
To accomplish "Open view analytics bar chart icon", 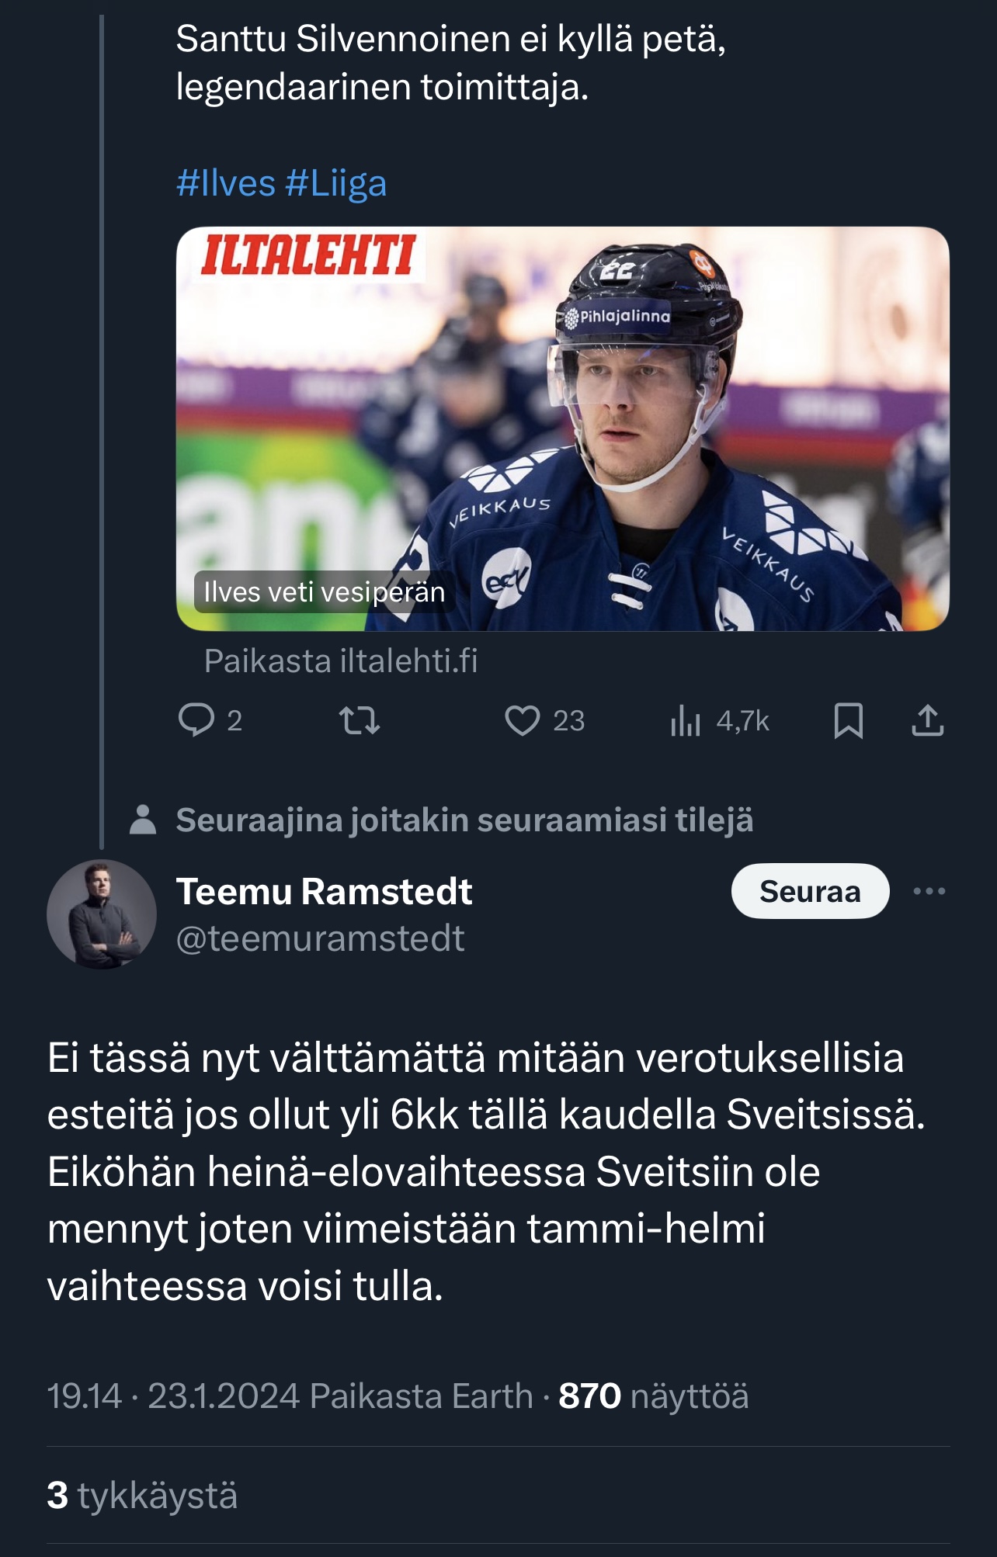I will [x=686, y=721].
